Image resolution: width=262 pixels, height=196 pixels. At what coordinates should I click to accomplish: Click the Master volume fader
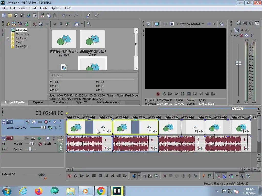(238, 63)
